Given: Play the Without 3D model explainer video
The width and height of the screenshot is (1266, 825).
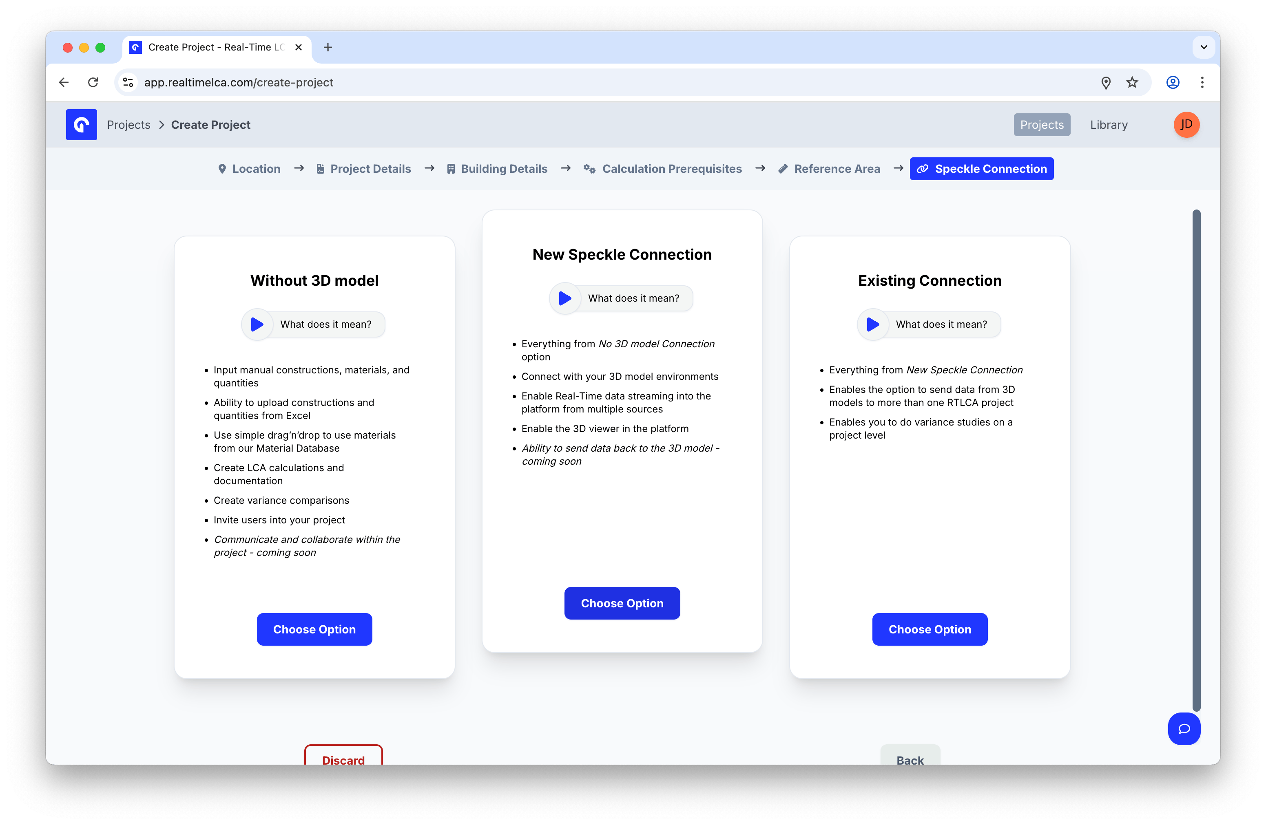Looking at the screenshot, I should [x=257, y=324].
